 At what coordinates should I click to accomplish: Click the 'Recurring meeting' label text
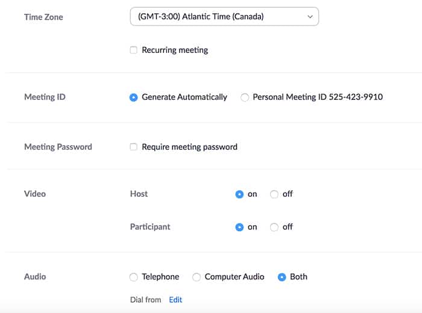[x=175, y=50]
